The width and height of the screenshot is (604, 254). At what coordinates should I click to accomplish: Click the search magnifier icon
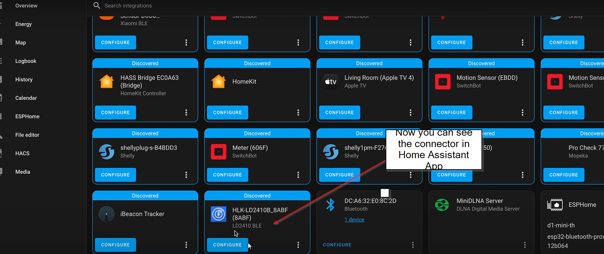point(97,6)
